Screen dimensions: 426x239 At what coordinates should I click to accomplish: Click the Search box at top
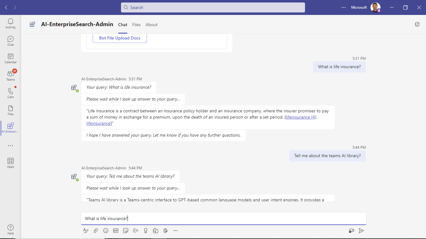[x=213, y=7]
